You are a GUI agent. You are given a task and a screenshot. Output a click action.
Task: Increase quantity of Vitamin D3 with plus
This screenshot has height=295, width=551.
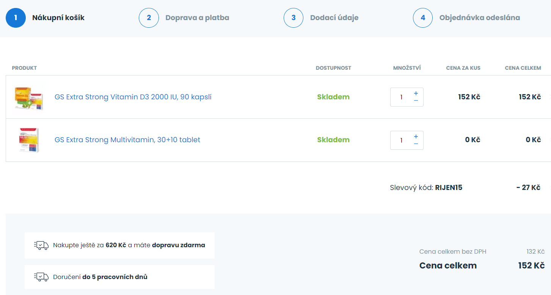tap(416, 93)
